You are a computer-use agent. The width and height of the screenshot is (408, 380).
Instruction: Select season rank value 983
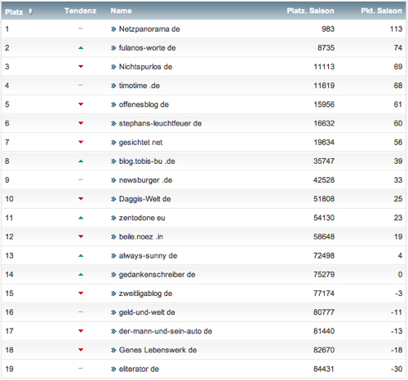(x=328, y=29)
